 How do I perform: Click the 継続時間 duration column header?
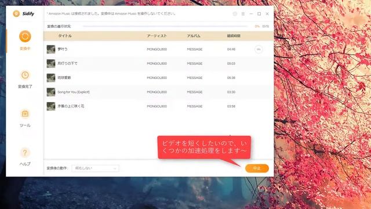tap(234, 36)
